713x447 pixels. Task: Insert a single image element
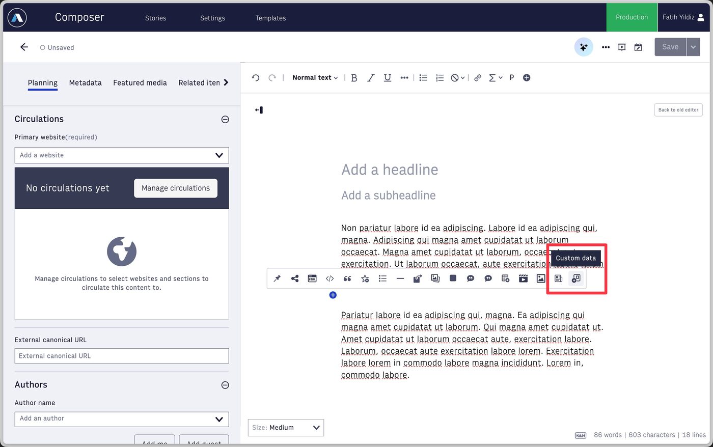(x=541, y=278)
